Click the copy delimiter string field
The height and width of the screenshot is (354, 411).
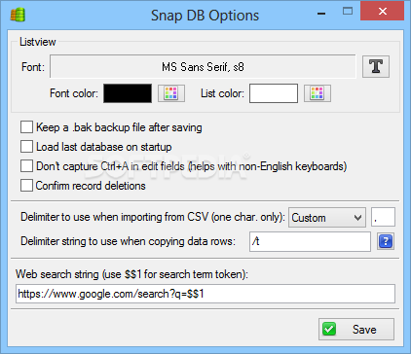(x=310, y=241)
